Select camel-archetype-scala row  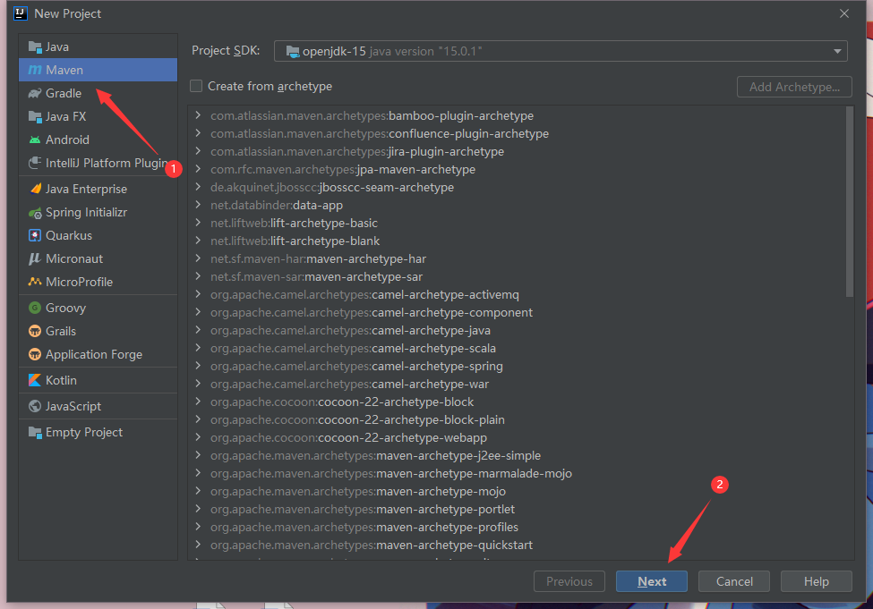[x=517, y=348]
